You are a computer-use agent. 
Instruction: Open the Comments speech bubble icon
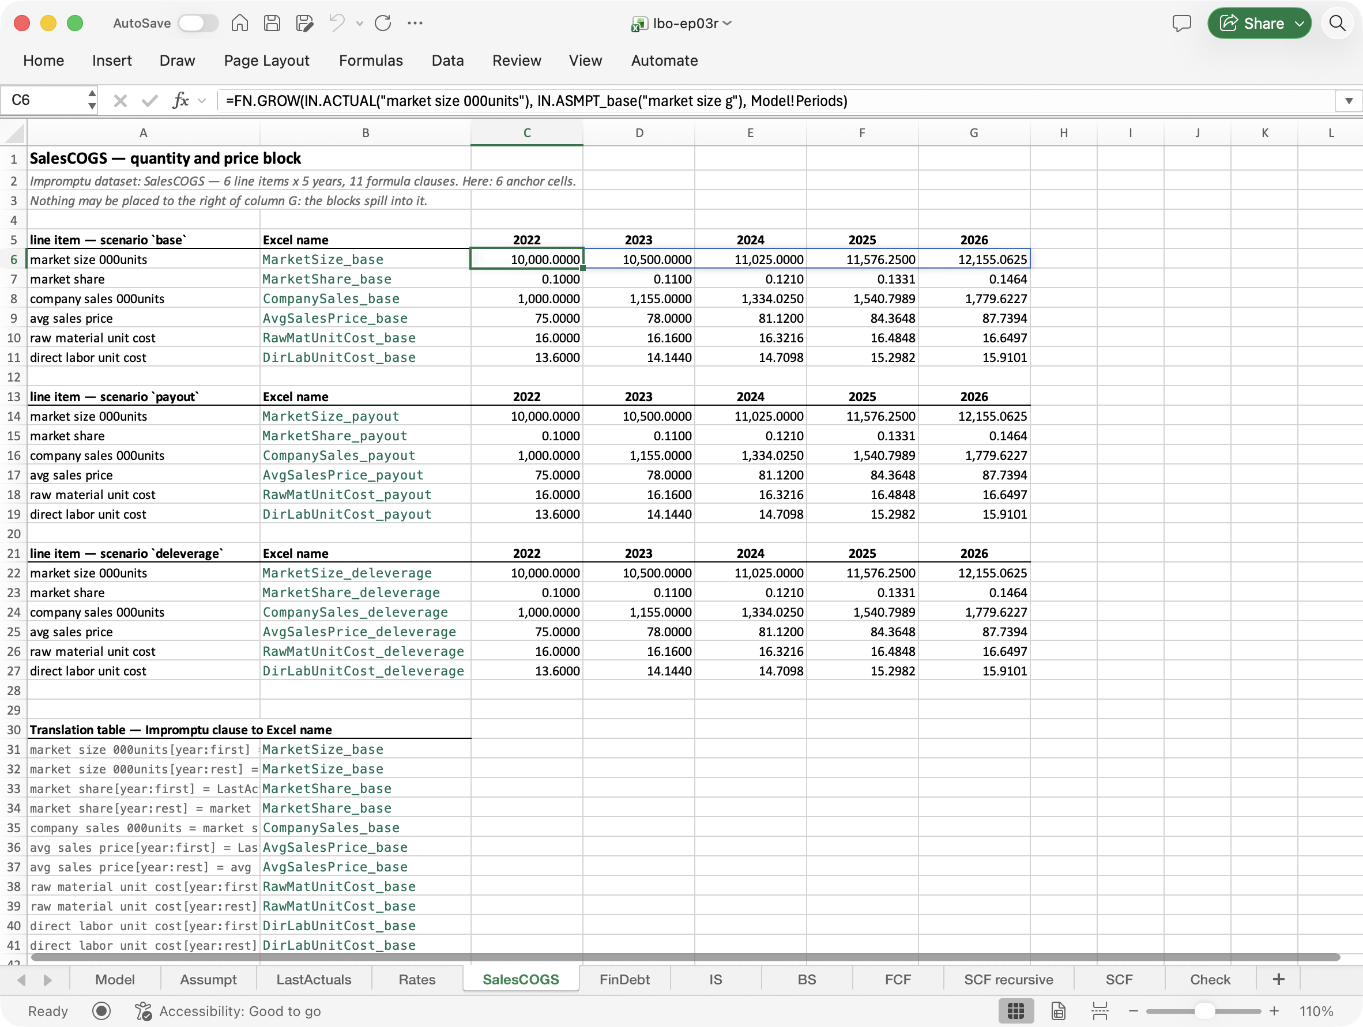coord(1181,24)
